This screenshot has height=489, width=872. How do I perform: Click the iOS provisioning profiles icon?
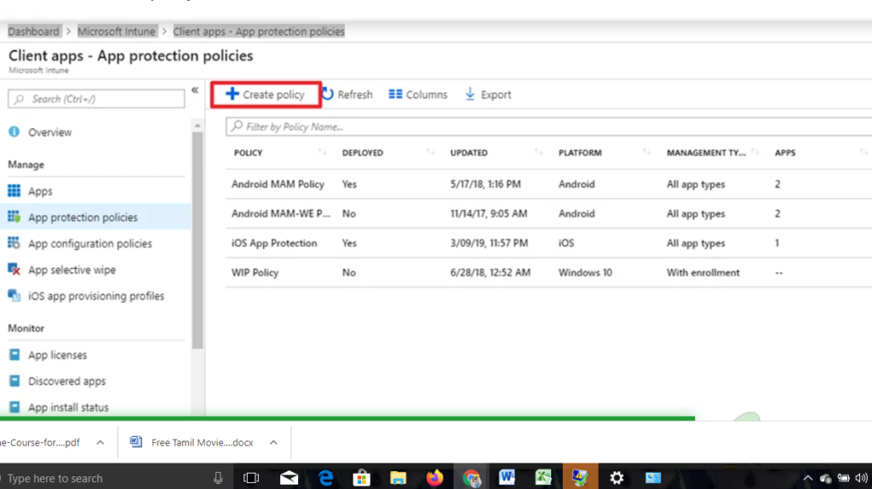(x=14, y=295)
